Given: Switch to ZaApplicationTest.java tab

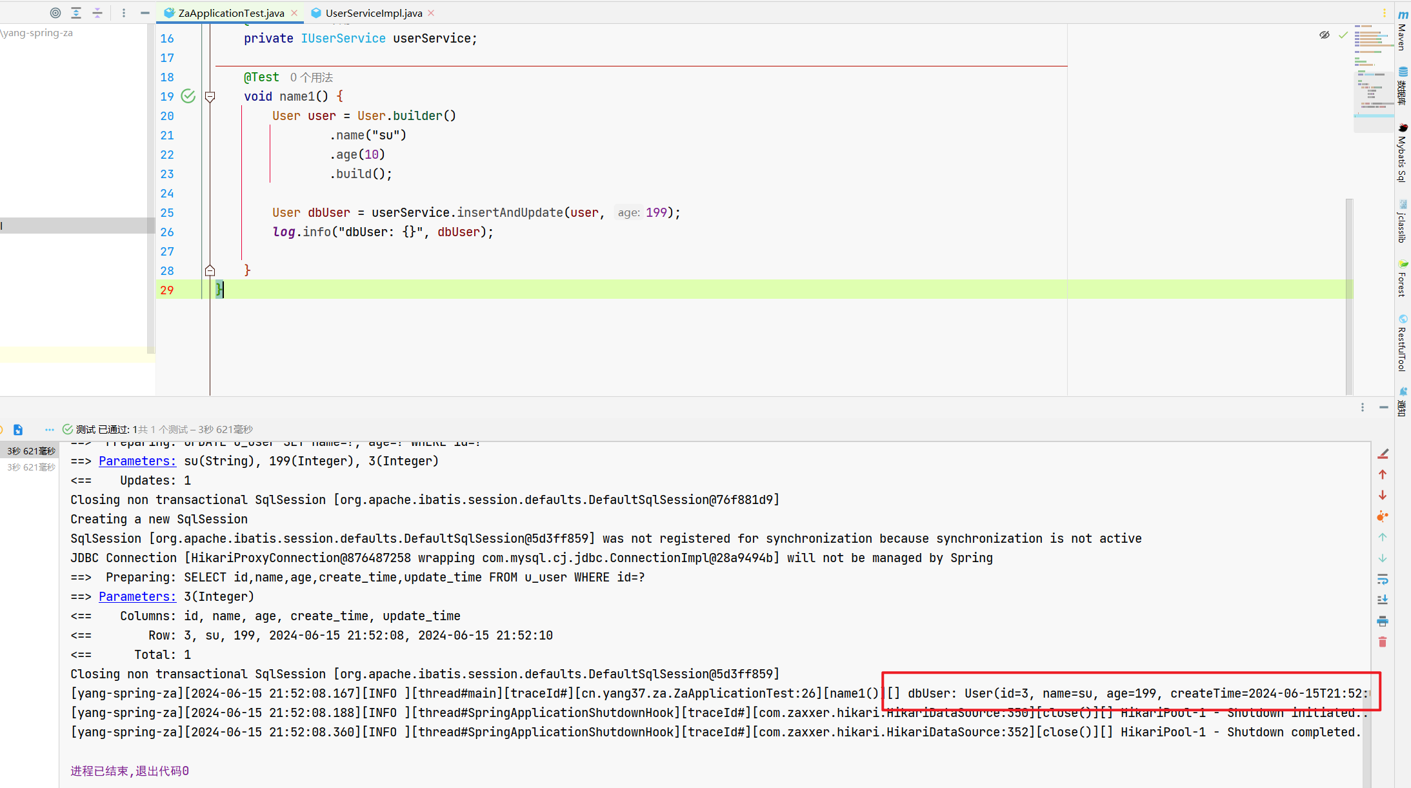Looking at the screenshot, I should [231, 13].
